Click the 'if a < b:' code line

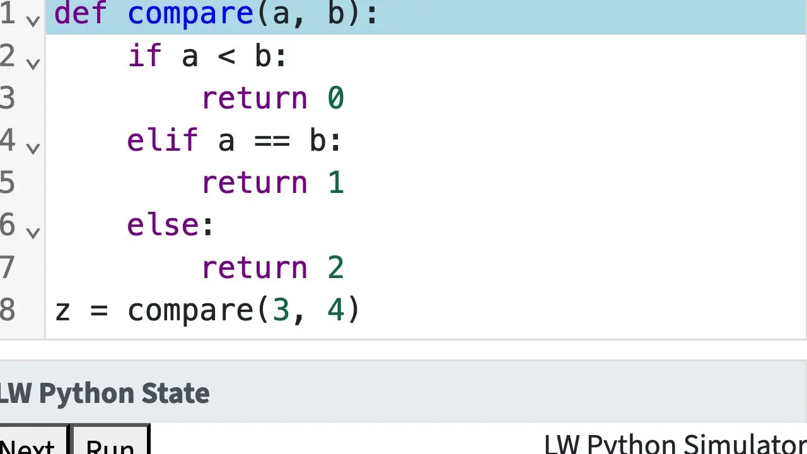click(207, 56)
